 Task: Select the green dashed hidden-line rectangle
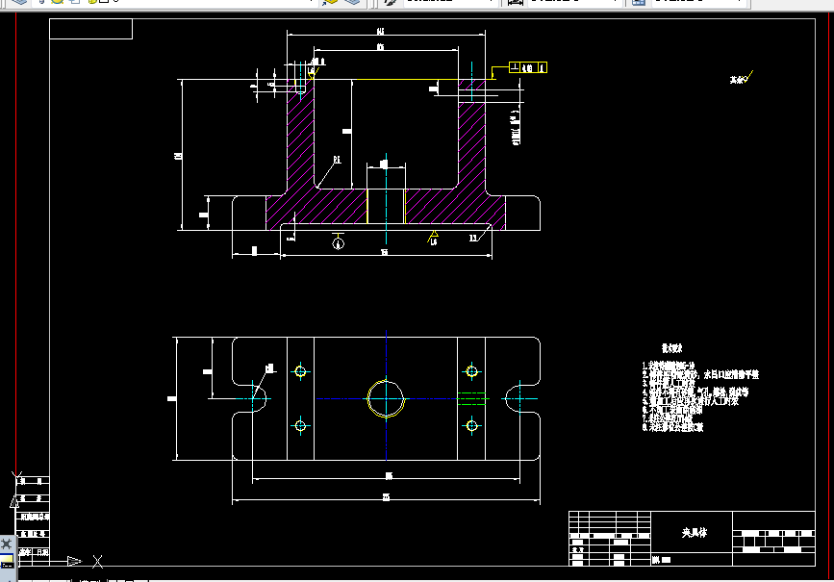[x=471, y=398]
